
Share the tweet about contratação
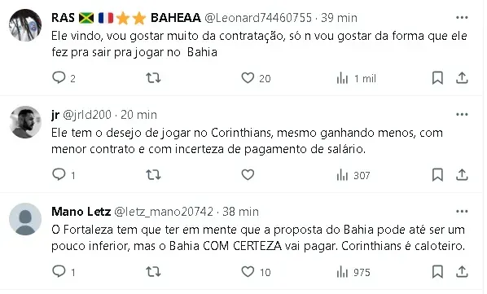tap(462, 78)
